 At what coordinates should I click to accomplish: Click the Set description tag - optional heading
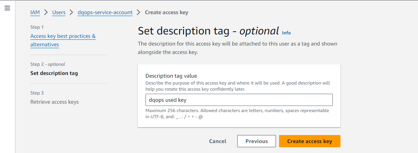tap(208, 31)
